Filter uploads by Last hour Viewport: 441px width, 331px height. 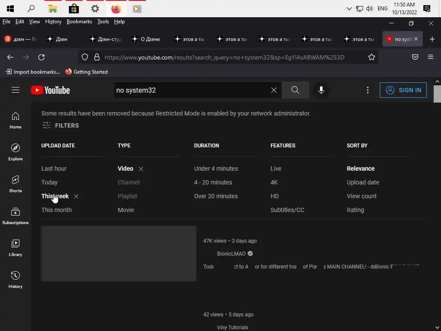coord(54,169)
